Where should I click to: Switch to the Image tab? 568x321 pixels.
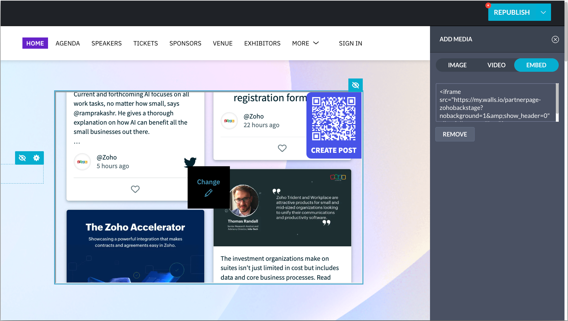[457, 65]
